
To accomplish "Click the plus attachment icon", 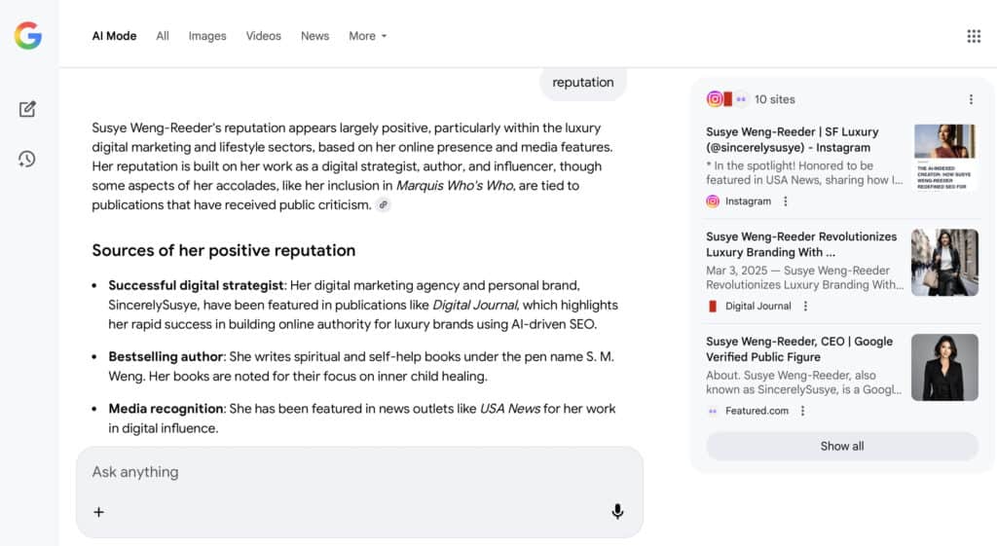I will 98,512.
